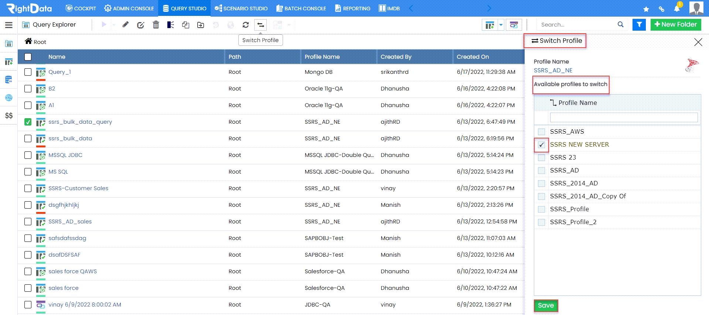Click the Switch Profile arrows toolbar icon

click(x=260, y=25)
